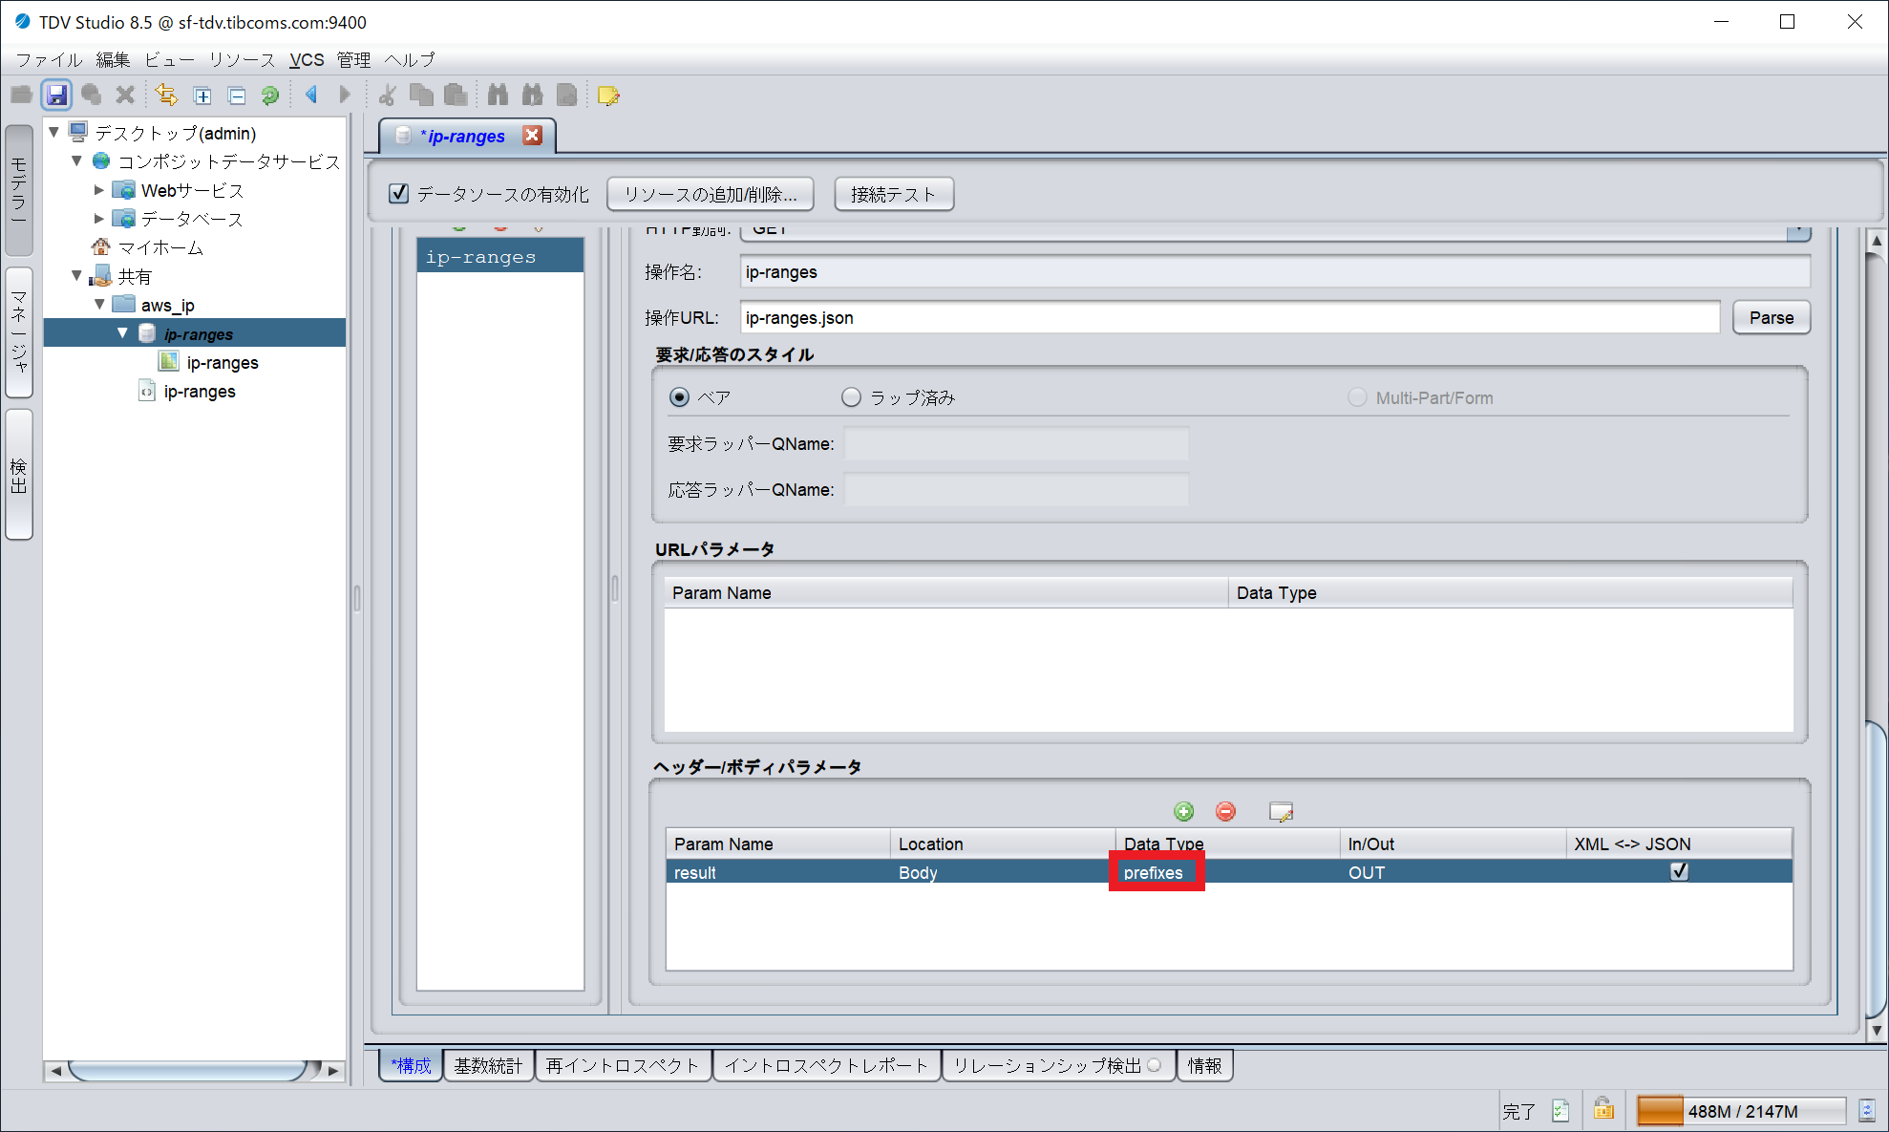The height and width of the screenshot is (1132, 1889).
Task: Expand the Webサービス tree node
Action: (x=99, y=190)
